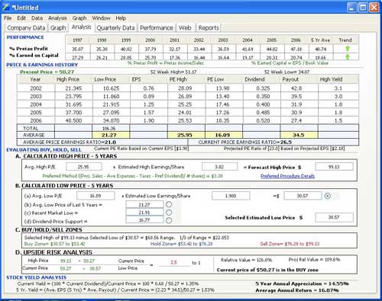Click the Estimated High Earnings/Share field
The height and width of the screenshot is (301, 382).
(x=219, y=167)
